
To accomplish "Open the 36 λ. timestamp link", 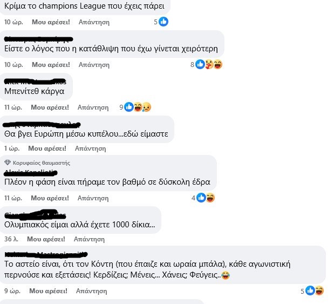I will click(11, 239).
